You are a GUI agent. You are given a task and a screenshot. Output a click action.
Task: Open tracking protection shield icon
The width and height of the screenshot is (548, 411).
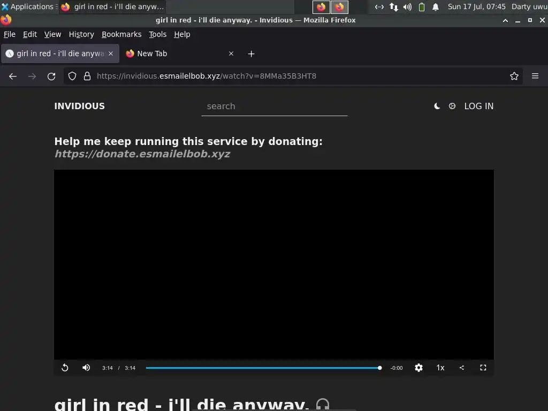coord(72,76)
